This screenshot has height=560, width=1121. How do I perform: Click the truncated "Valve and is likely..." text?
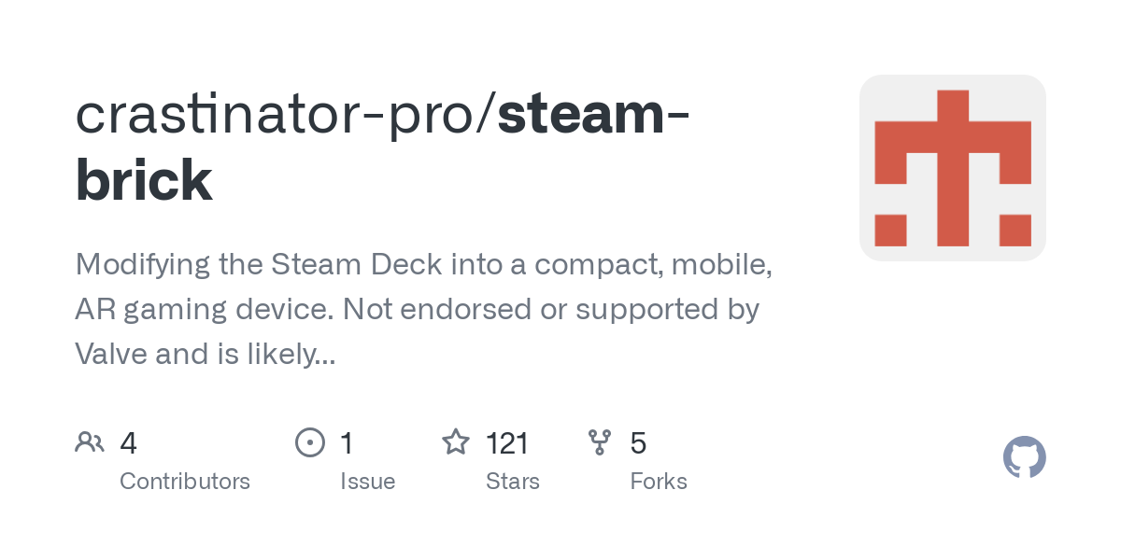pos(206,354)
